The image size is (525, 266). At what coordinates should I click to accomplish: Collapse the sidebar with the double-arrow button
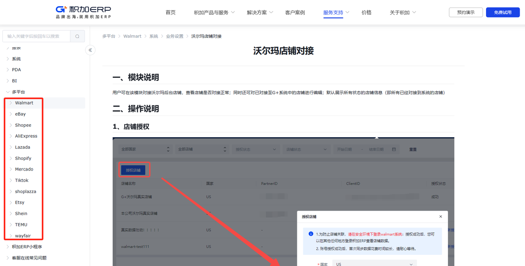coord(90,50)
